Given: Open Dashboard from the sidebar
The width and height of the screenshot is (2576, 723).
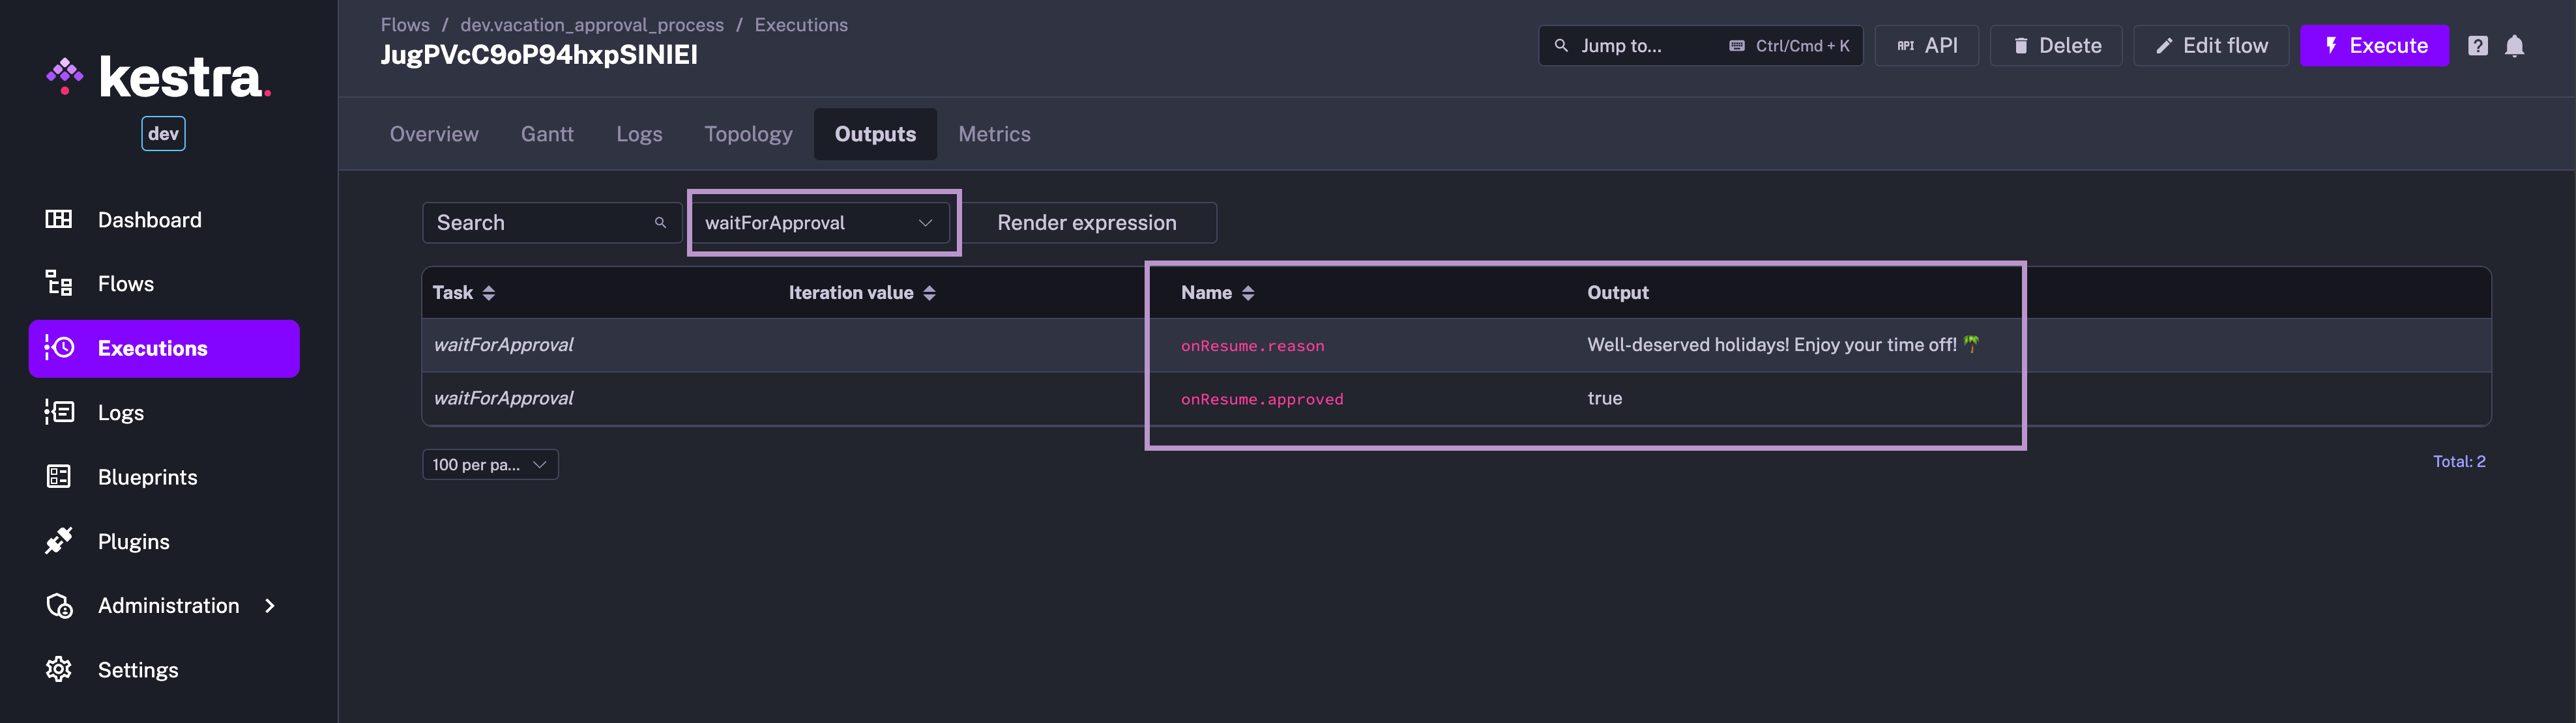Looking at the screenshot, I should [x=149, y=220].
